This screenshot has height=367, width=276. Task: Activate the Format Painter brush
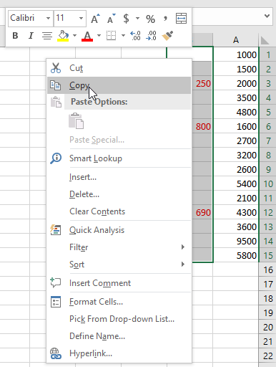[x=167, y=36]
